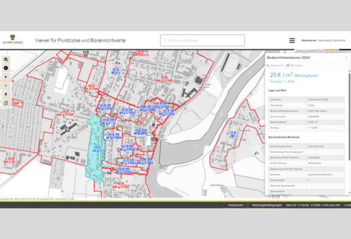Click 'Zoomen auf' in the panel
Screen dimensions: 351x239
[x=275, y=66]
